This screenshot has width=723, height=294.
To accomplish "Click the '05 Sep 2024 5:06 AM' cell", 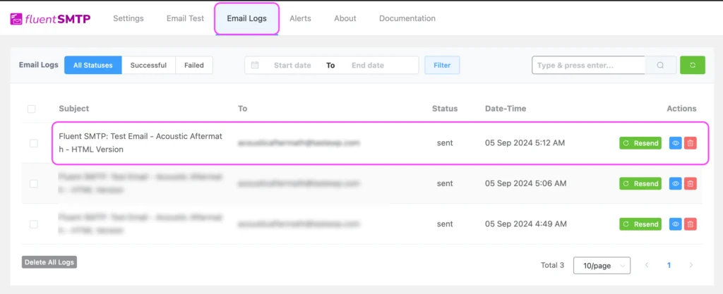I will [525, 183].
